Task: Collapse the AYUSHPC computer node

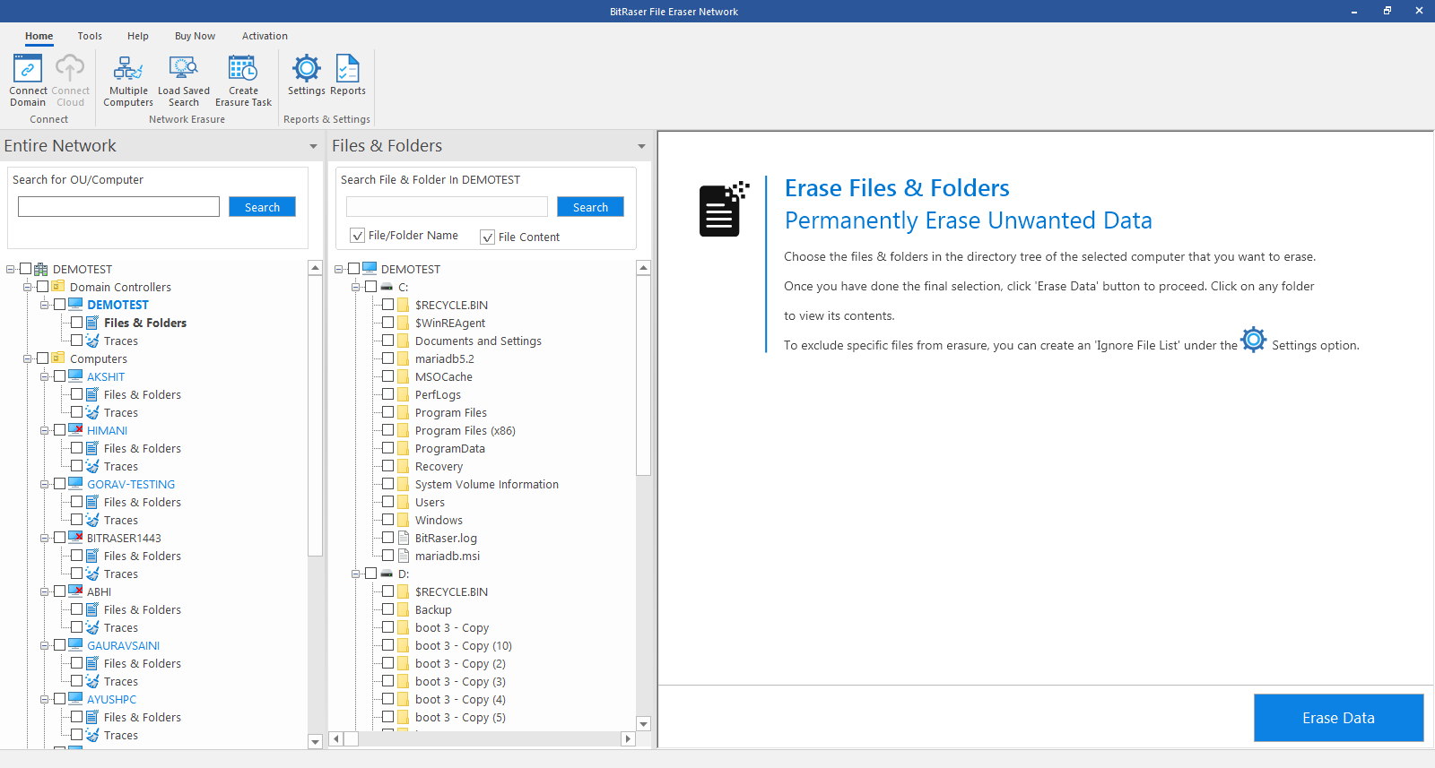Action: pos(45,699)
